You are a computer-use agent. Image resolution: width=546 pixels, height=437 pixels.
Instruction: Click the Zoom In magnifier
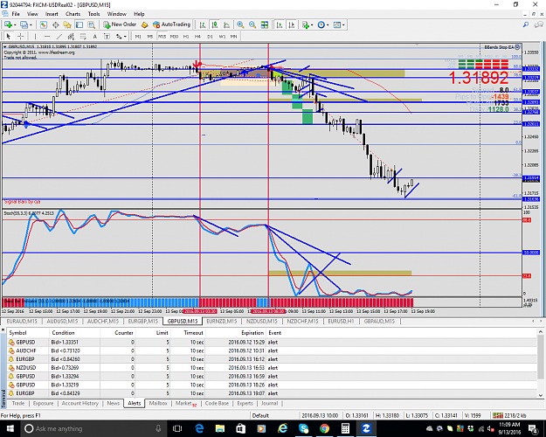tap(240, 24)
